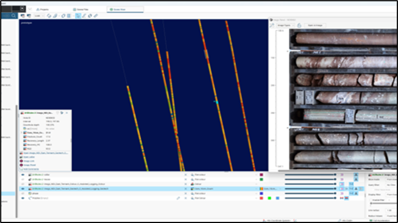Adjust the Polylines row opacity slider
398x223 pixels.
(310, 198)
